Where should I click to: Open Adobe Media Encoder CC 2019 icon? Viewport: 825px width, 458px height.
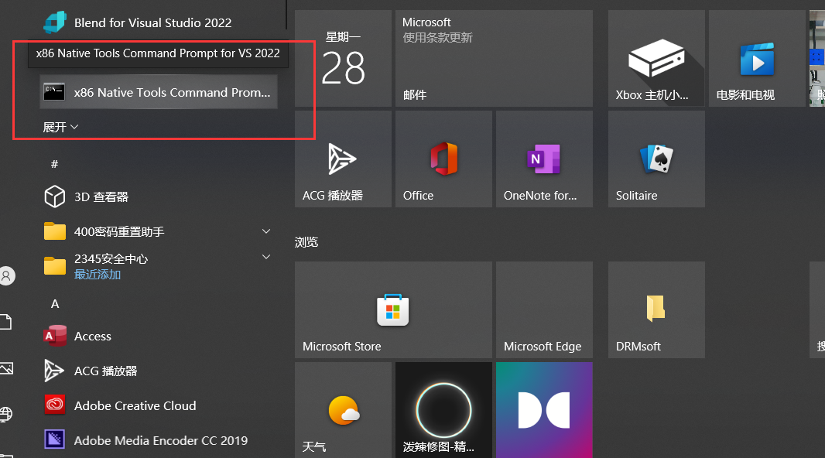tap(55, 440)
